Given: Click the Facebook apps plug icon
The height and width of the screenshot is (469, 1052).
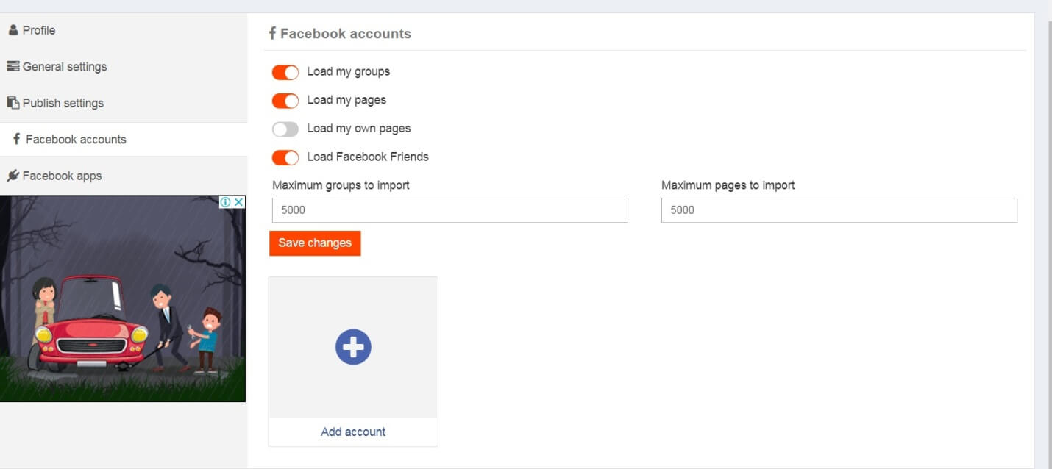Looking at the screenshot, I should 13,176.
